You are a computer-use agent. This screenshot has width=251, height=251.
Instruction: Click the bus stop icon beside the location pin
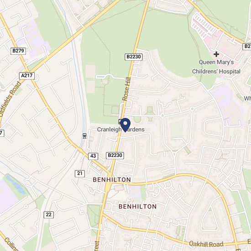click(120, 122)
